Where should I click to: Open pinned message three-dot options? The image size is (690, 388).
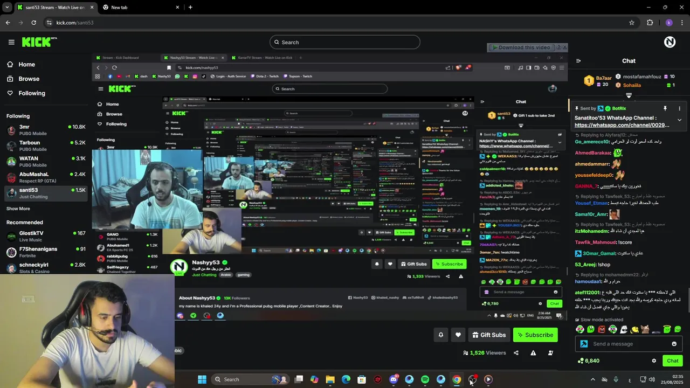point(679,108)
